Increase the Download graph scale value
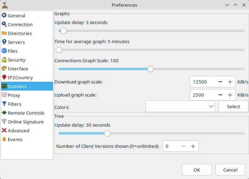Viewport: 249px width, 179px height. click(230, 82)
